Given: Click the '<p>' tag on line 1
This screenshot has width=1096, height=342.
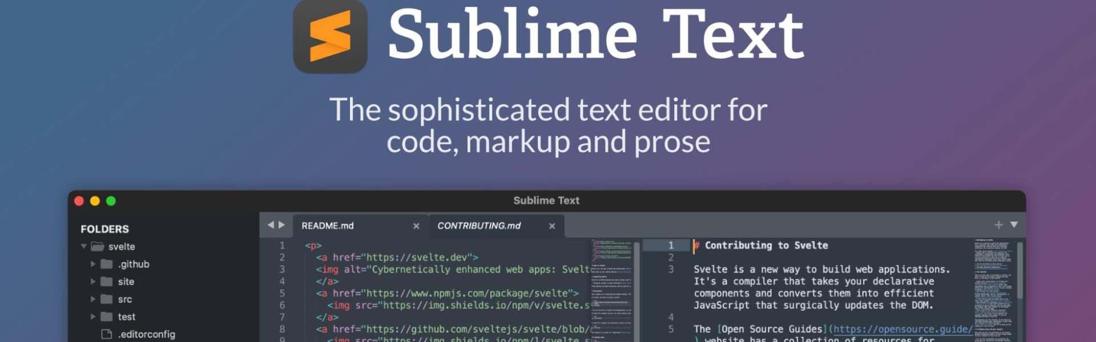Looking at the screenshot, I should (313, 246).
